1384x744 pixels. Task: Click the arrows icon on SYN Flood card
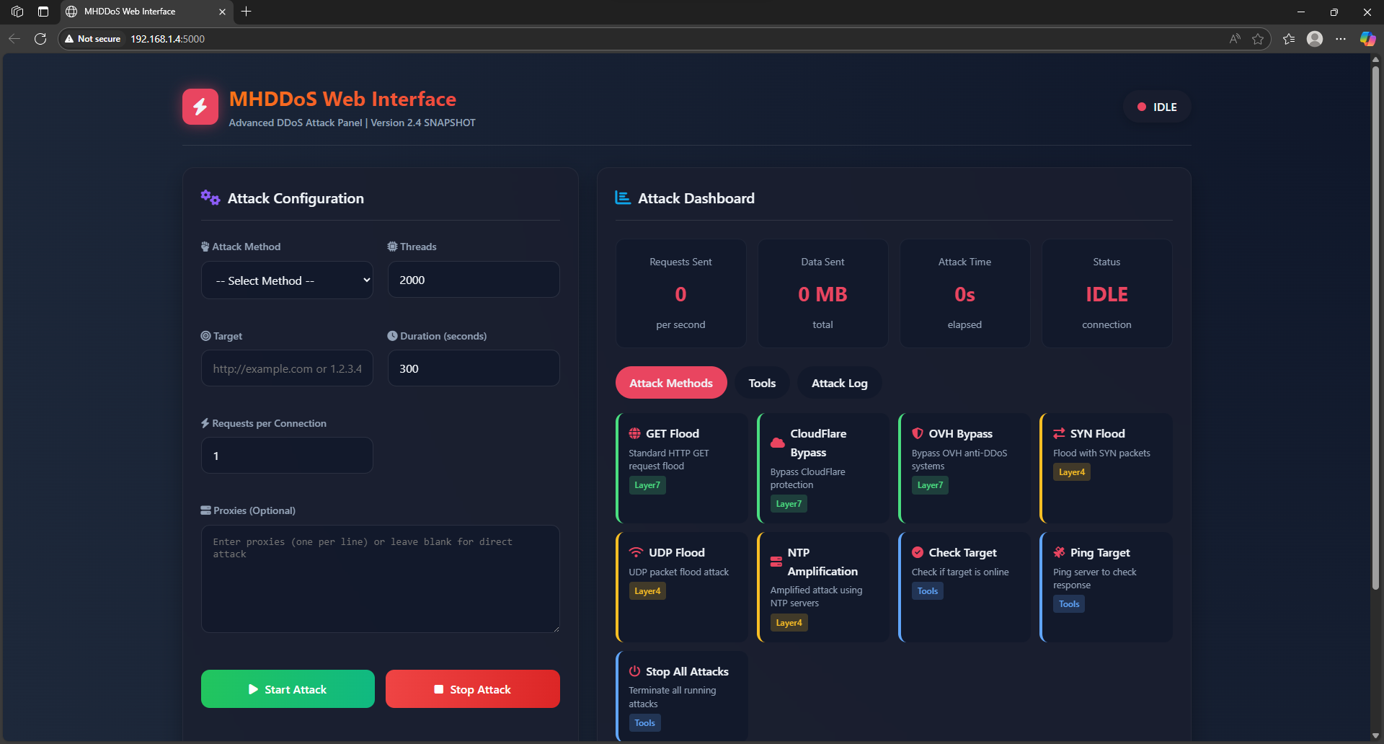(x=1059, y=433)
